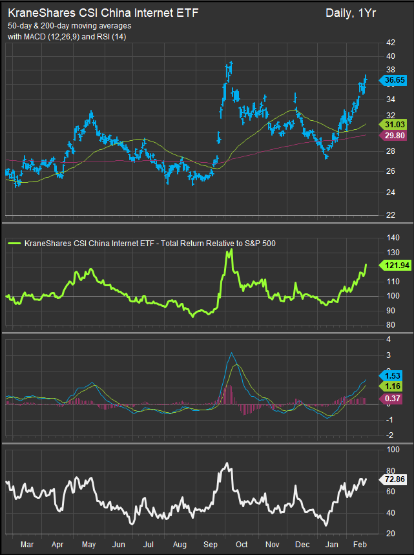Click the 100 RSI axis label
Screen dimensions: 414x555
tap(393, 450)
